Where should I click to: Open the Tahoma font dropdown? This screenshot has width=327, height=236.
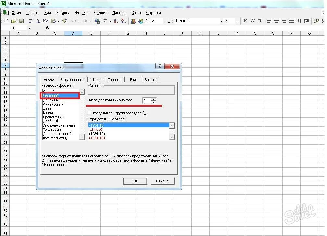(x=221, y=21)
